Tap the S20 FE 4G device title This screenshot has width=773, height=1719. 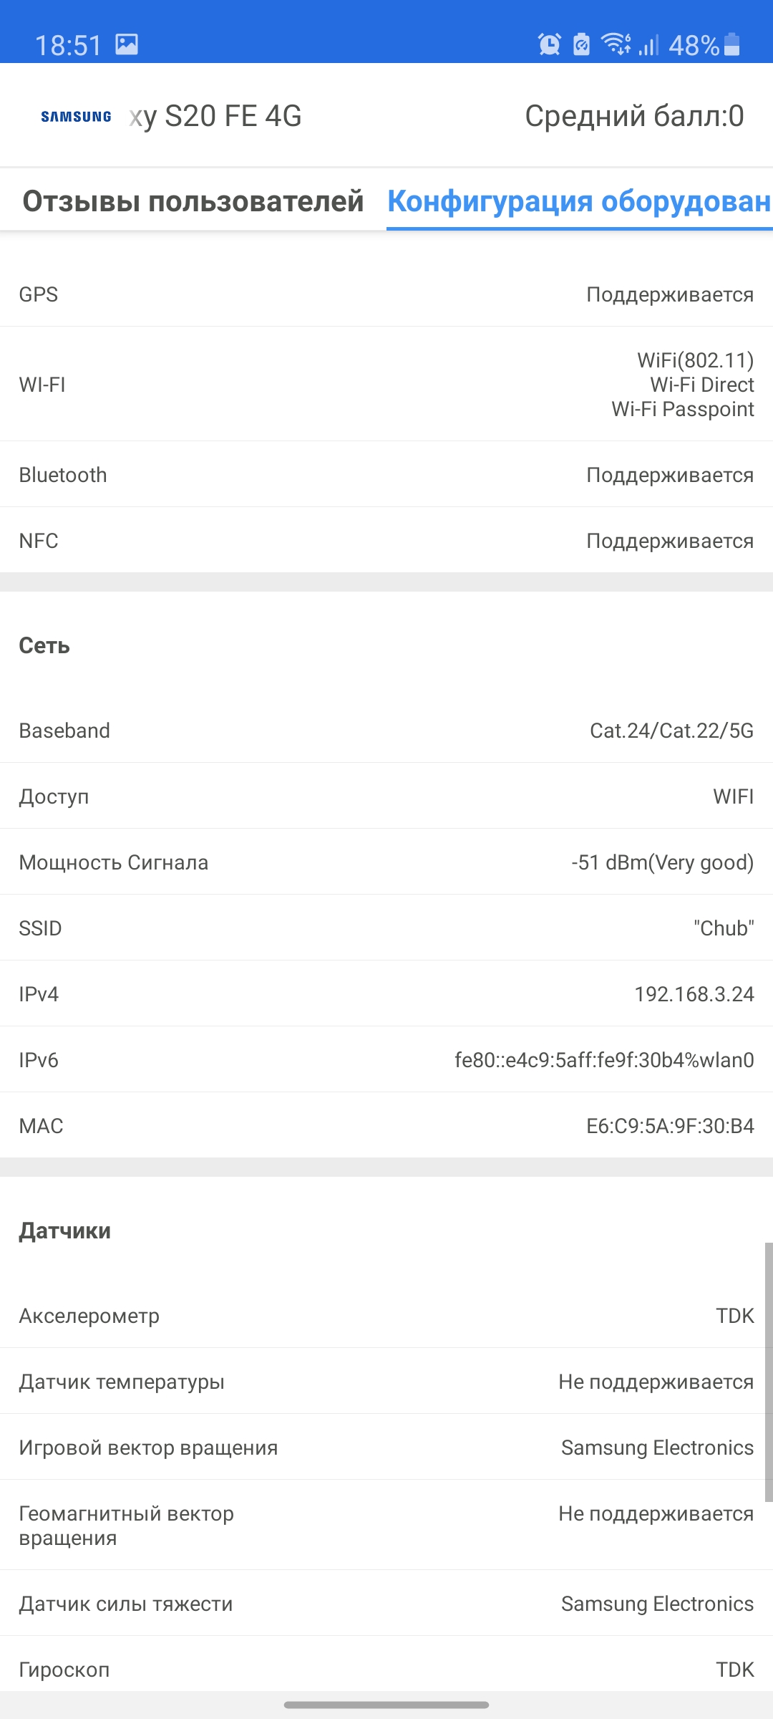coord(215,116)
